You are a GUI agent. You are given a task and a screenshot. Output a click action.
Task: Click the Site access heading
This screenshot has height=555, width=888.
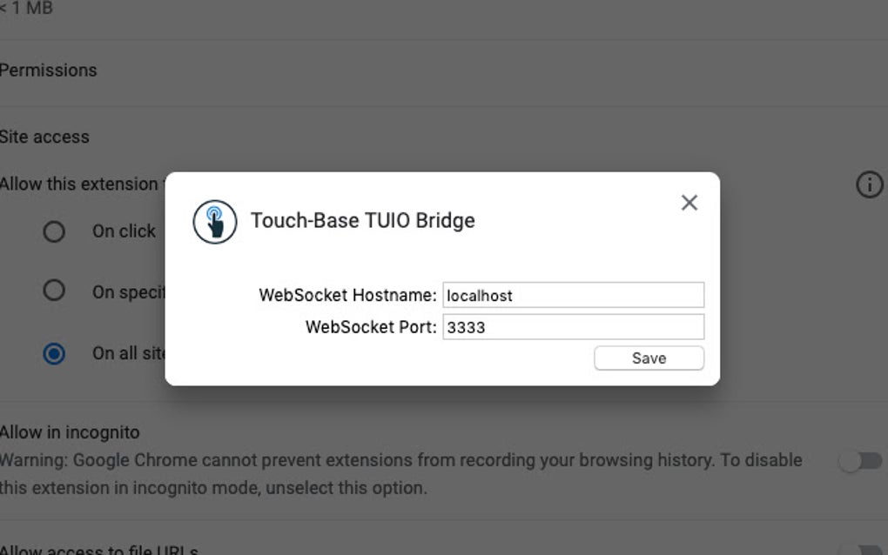coord(44,137)
